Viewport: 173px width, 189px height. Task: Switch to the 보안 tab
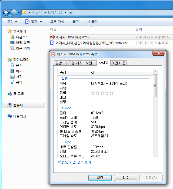pos(90,63)
